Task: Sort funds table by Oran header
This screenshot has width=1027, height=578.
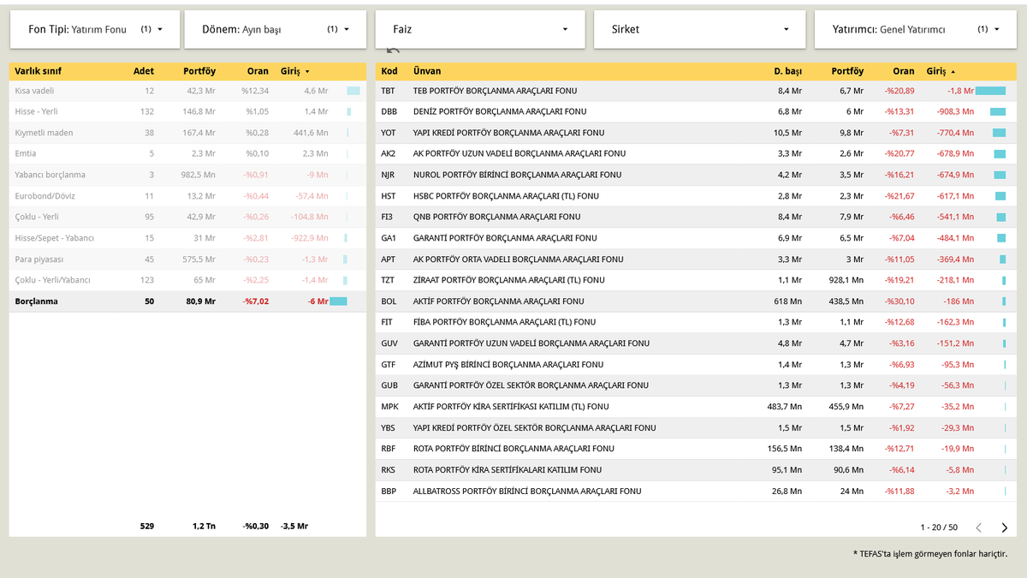Action: tap(904, 71)
